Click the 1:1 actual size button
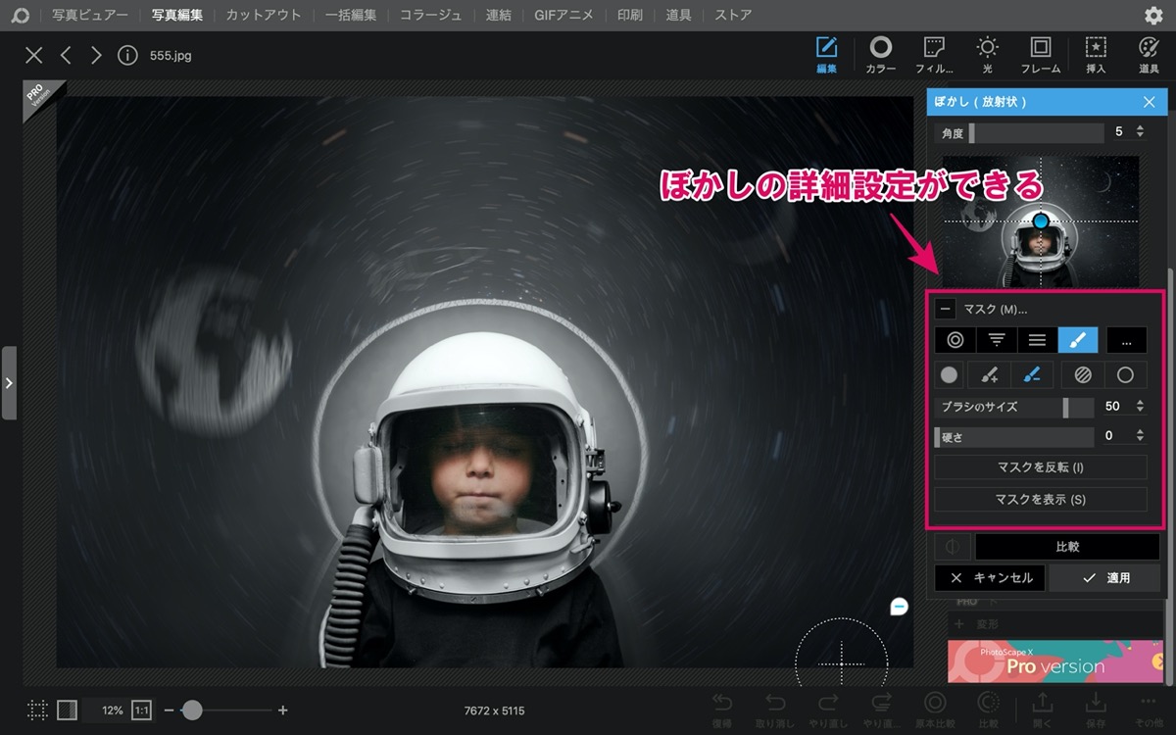 [x=142, y=710]
